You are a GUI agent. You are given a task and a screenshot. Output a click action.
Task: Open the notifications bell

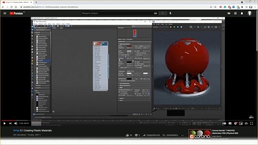(242, 13)
